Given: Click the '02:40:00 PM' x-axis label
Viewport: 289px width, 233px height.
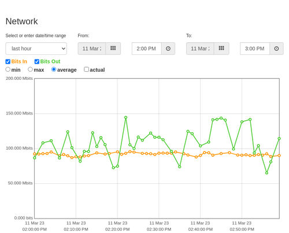Looking at the screenshot, I should coord(201,230).
